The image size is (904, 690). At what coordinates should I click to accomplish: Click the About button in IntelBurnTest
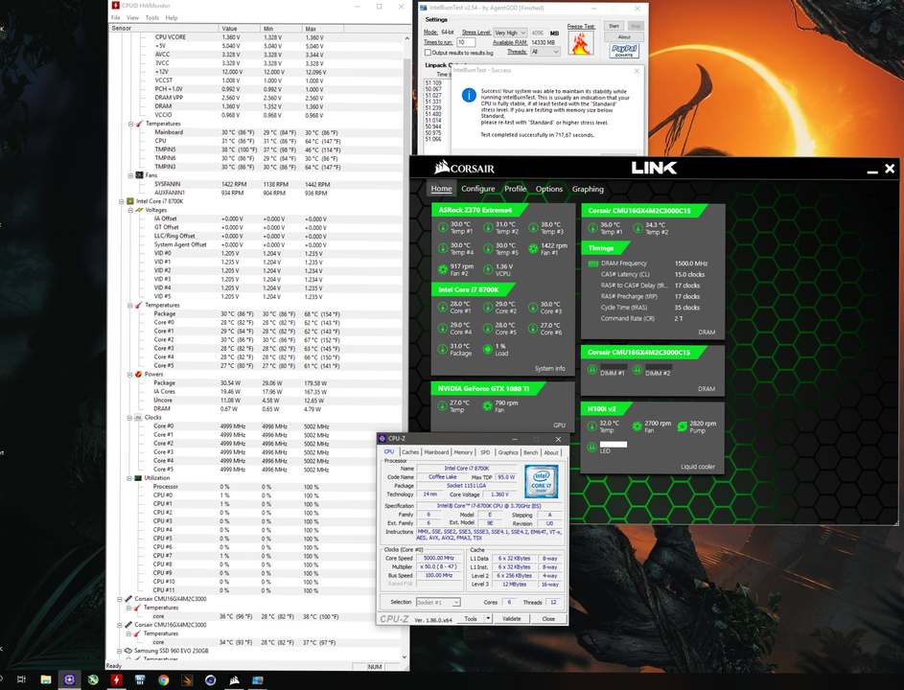click(x=624, y=36)
